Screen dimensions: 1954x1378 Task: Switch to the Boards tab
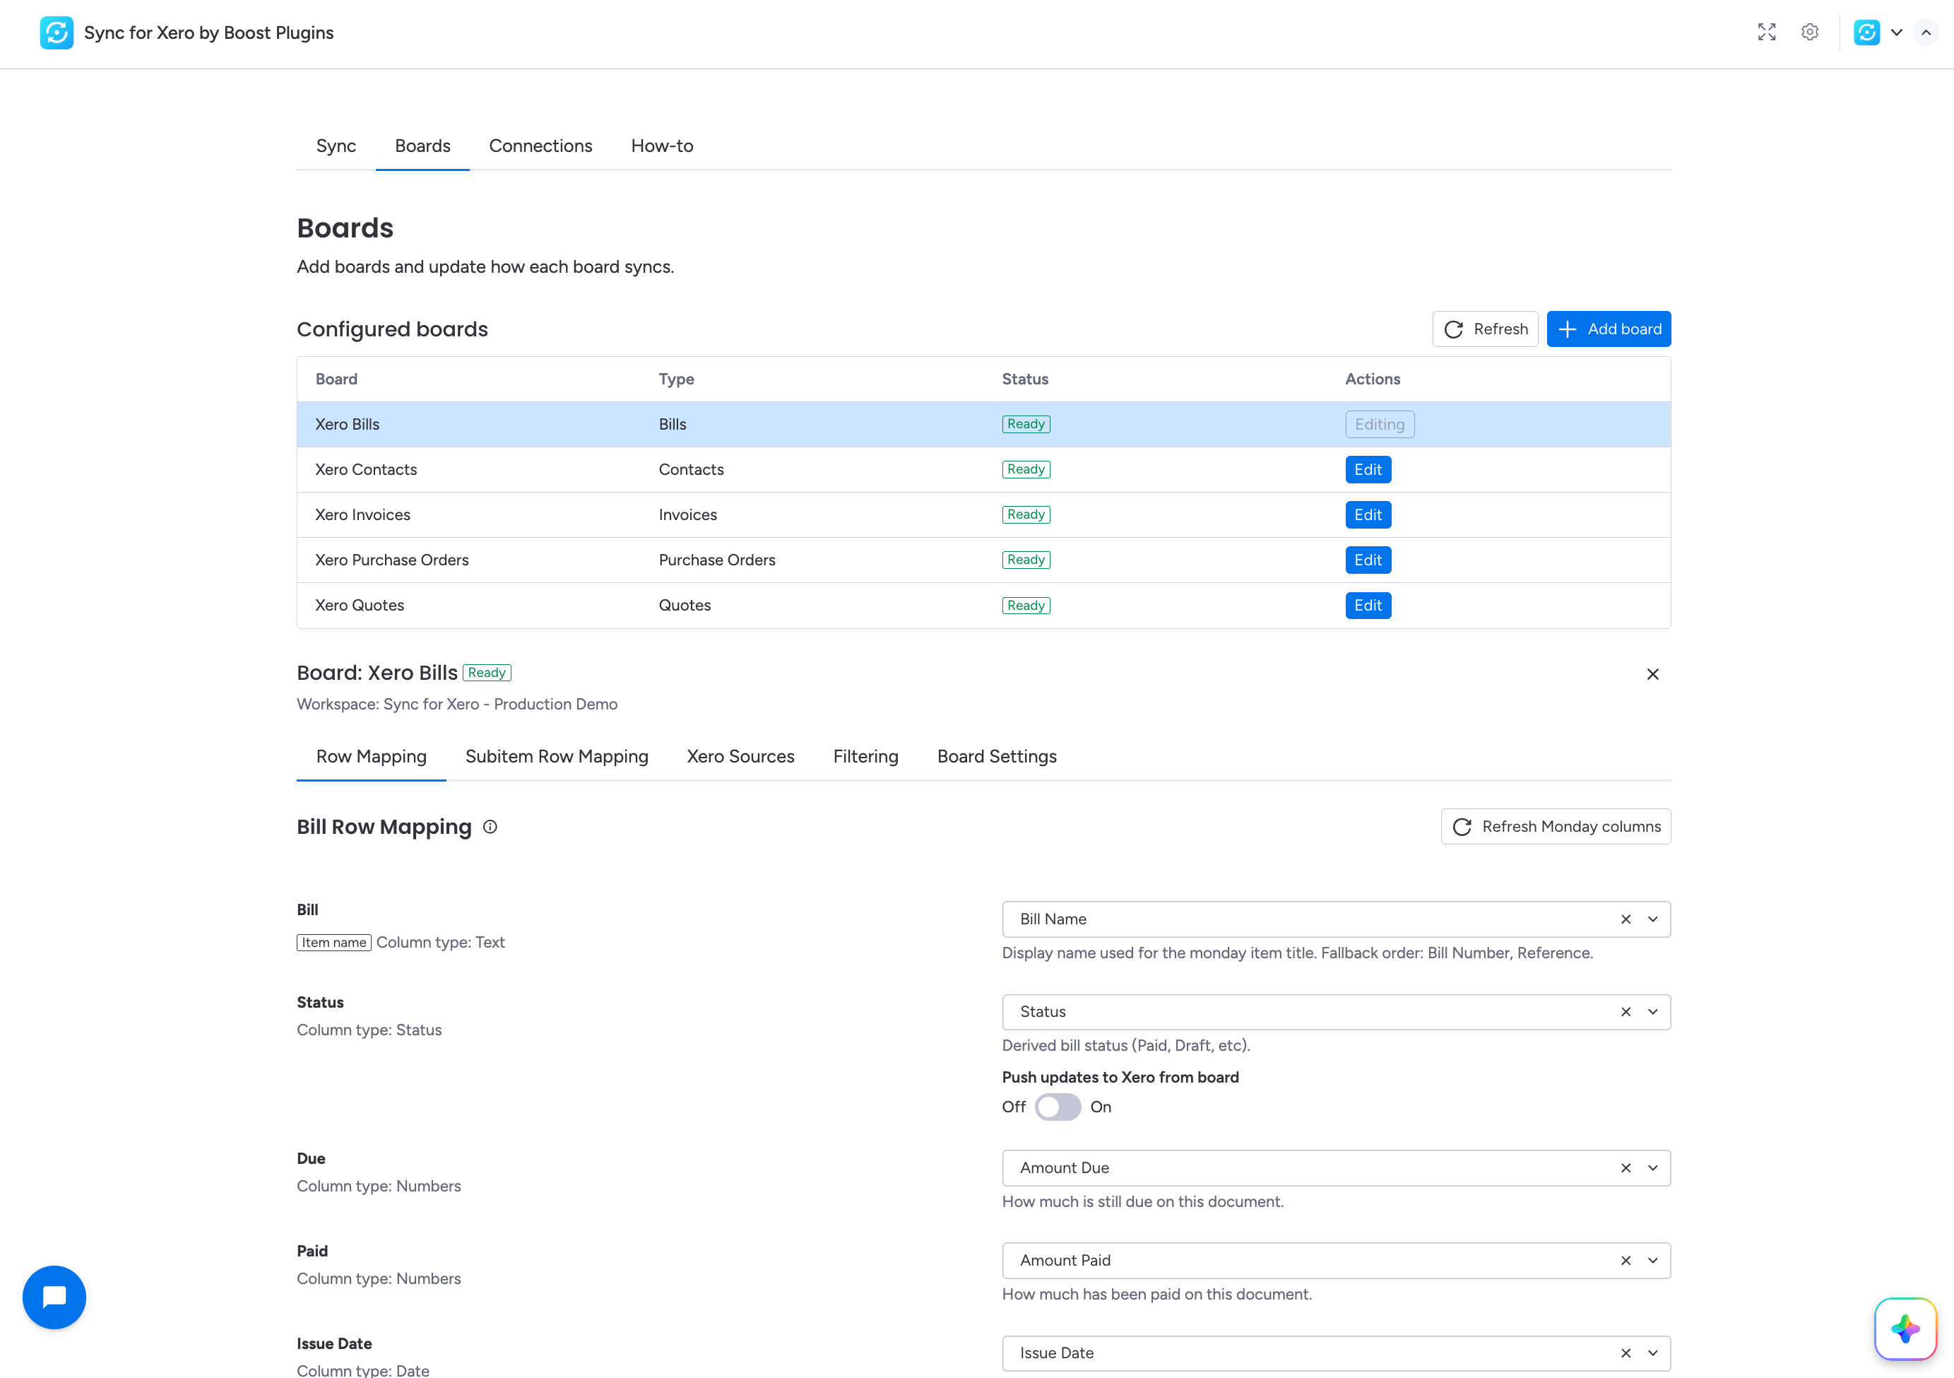(422, 146)
